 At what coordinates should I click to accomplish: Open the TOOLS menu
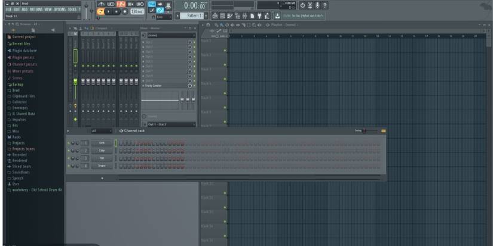click(72, 10)
